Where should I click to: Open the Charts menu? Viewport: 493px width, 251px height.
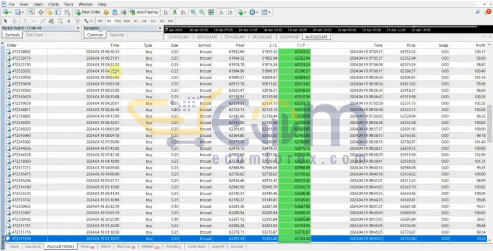[53, 4]
